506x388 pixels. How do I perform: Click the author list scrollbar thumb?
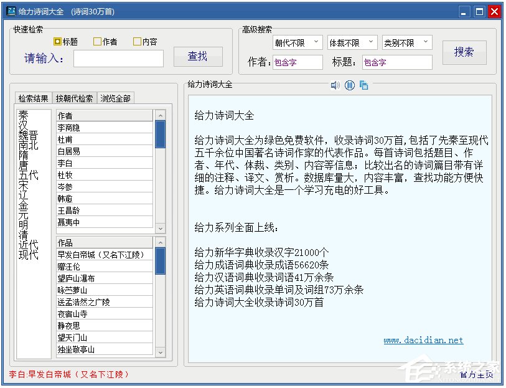coord(160,134)
